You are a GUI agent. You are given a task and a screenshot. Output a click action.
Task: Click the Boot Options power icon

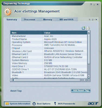34,104
